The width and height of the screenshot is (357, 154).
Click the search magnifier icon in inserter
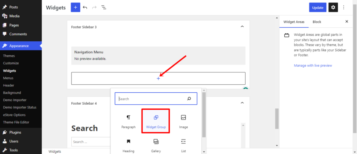pos(189,99)
